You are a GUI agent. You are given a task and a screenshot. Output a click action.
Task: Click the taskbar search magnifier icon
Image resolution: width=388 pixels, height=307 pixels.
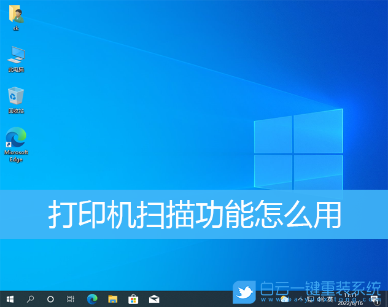coord(30,299)
